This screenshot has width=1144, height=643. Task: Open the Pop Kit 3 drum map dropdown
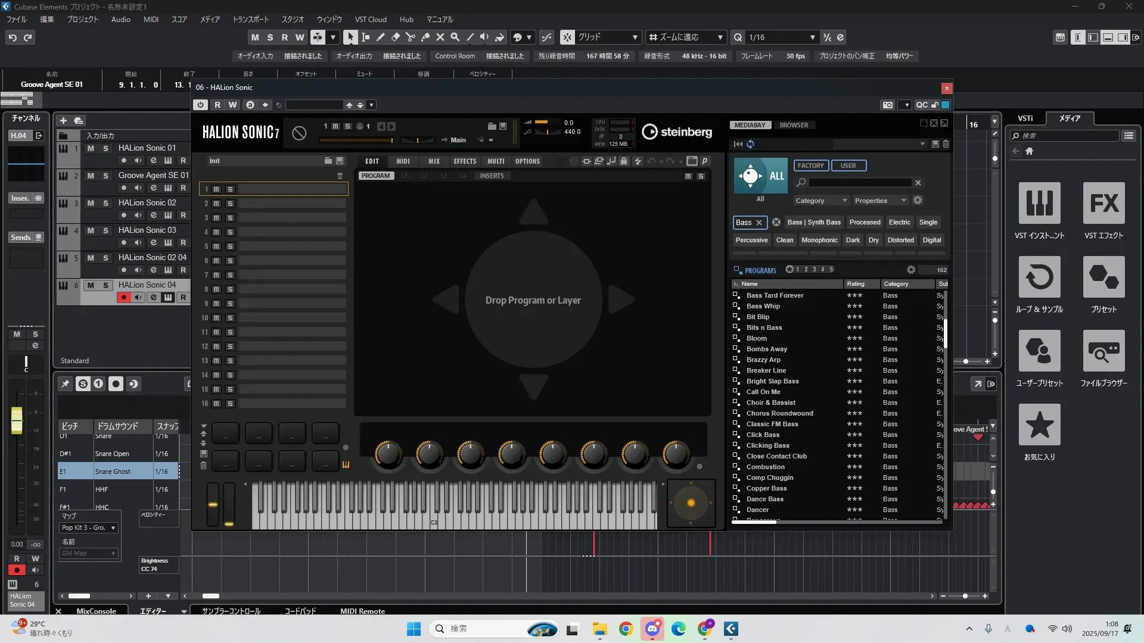(89, 528)
